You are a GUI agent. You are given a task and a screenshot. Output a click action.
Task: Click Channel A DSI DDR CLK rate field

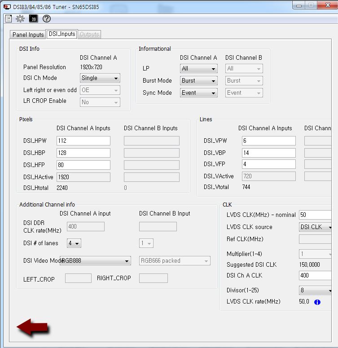(86, 227)
